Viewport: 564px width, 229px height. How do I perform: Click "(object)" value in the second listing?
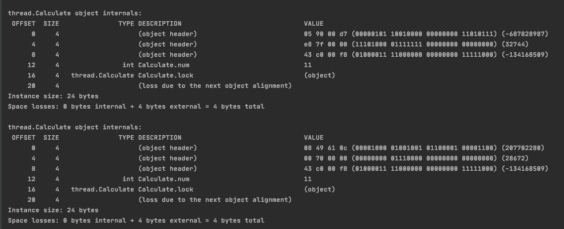pyautogui.click(x=320, y=190)
